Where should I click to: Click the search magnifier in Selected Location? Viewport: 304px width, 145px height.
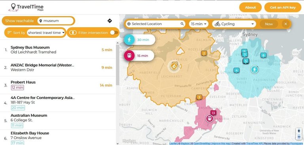pyautogui.click(x=182, y=24)
